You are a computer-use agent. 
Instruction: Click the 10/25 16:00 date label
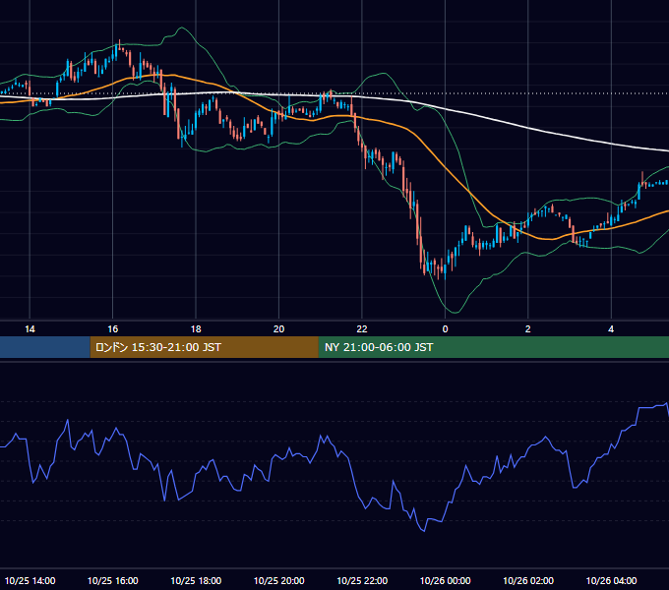[x=112, y=580]
